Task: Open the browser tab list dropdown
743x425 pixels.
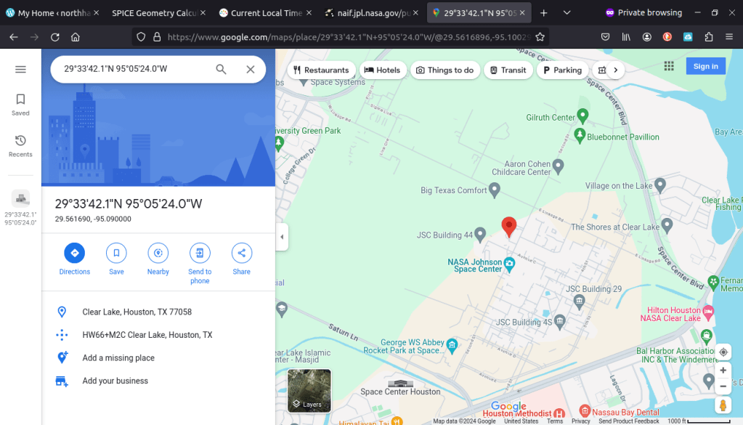Action: [567, 13]
